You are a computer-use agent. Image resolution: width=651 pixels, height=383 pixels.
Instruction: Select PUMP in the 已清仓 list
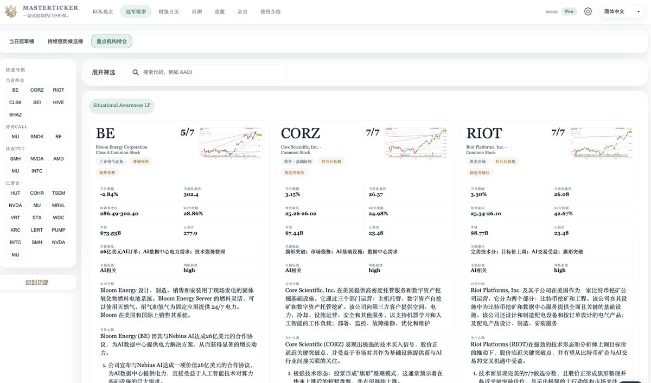(59, 230)
